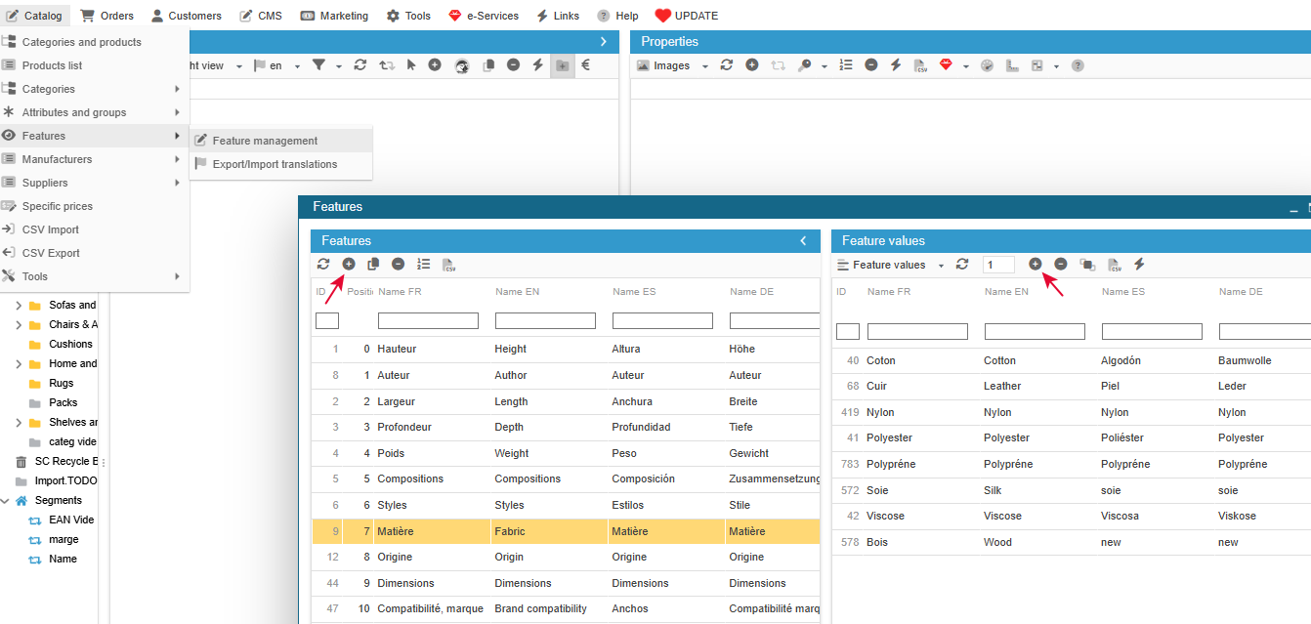This screenshot has height=624, width=1311.
Task: Delete with minus icon in Properties toolbar
Action: 870,64
